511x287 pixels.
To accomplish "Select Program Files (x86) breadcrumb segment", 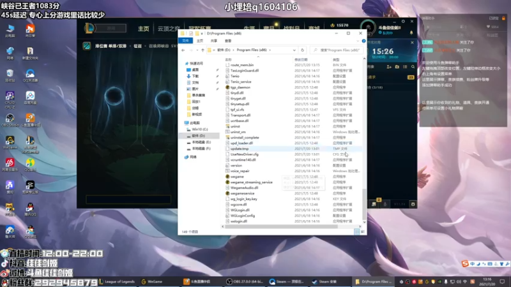I will click(252, 50).
